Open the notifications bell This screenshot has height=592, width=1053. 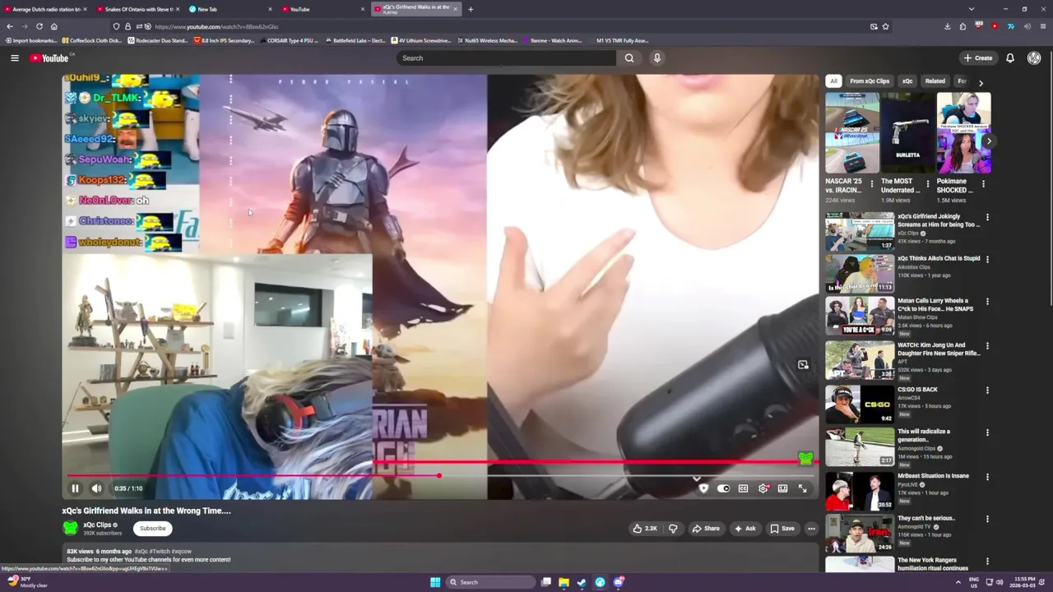click(1010, 58)
